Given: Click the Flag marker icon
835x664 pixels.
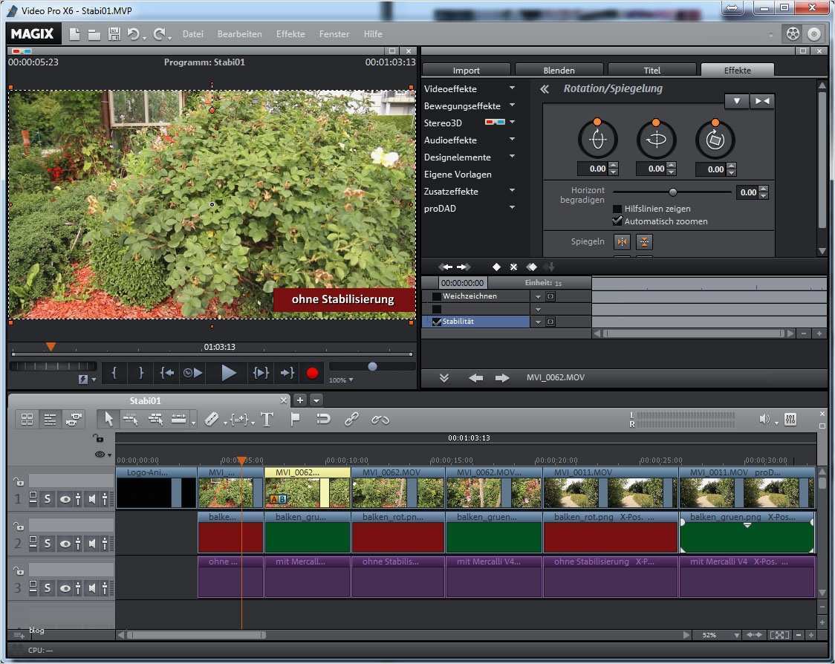Looking at the screenshot, I should (296, 419).
